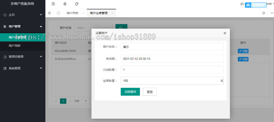This screenshot has height=122, width=274.
Task: Open the theme palette icon
Action: (242, 4)
